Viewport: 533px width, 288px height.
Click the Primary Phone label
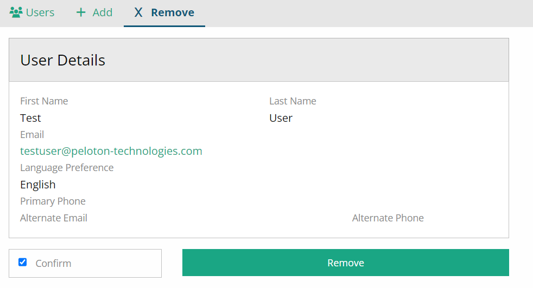(x=53, y=201)
